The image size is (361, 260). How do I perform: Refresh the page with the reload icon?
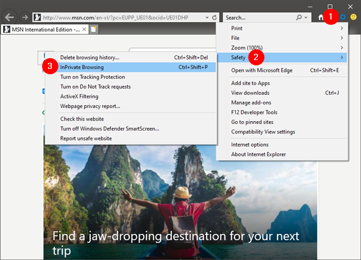[214, 17]
